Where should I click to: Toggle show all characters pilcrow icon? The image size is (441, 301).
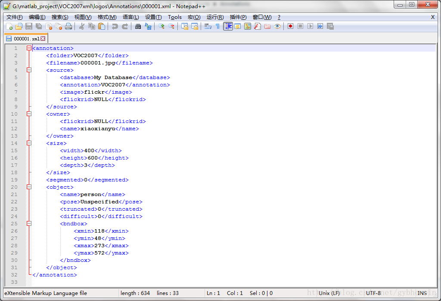tap(217, 26)
